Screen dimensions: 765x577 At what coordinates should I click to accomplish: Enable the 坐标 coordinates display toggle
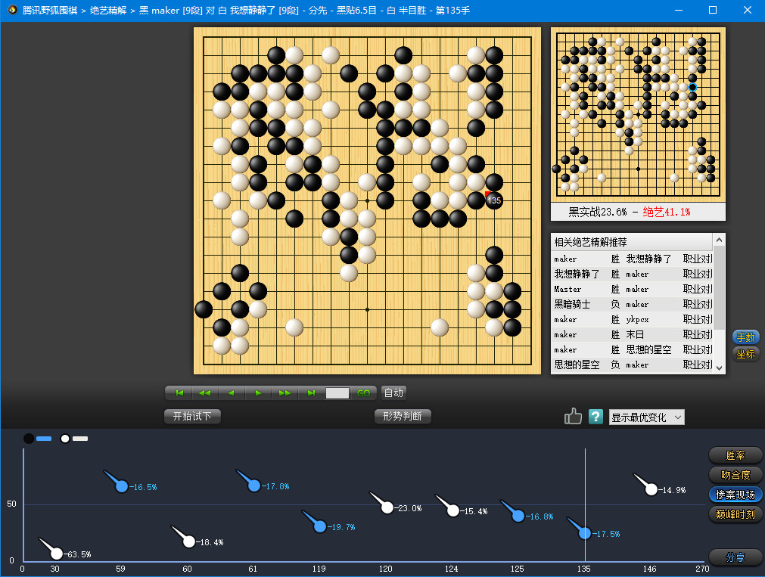pos(745,352)
